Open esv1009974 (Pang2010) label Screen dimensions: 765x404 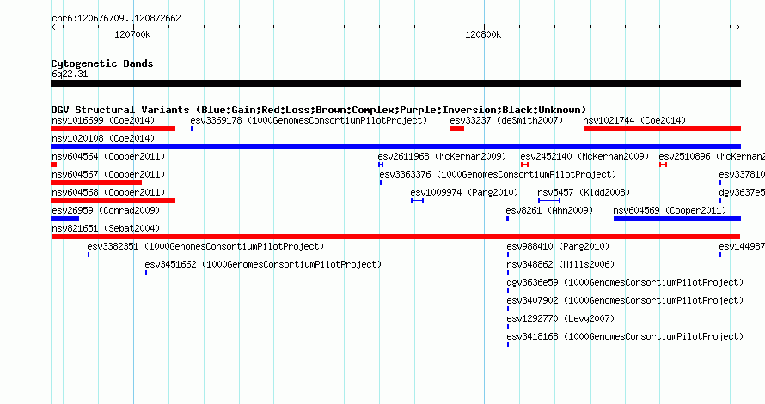point(464,192)
